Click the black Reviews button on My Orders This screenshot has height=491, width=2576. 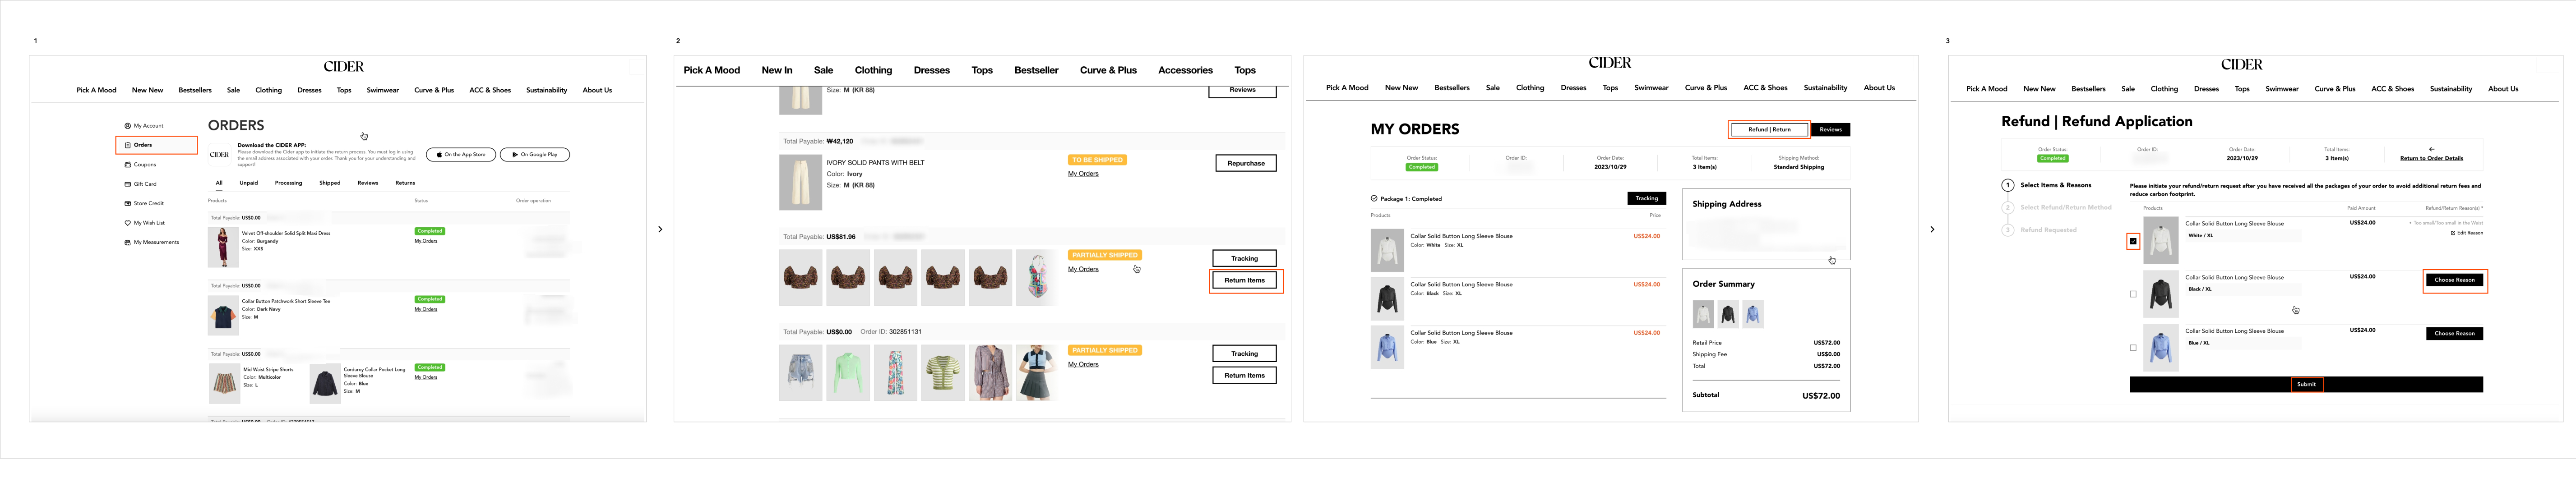[1831, 129]
